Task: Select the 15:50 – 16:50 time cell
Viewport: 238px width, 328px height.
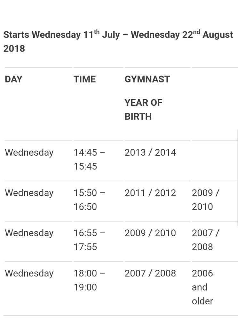Action: click(89, 200)
